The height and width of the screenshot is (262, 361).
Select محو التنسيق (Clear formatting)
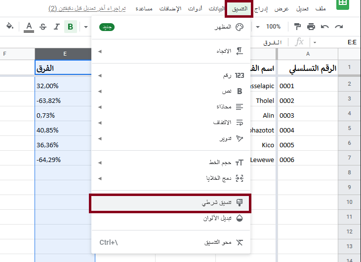[171, 242]
